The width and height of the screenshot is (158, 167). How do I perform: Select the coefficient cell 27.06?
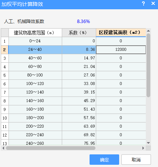coord(79,75)
